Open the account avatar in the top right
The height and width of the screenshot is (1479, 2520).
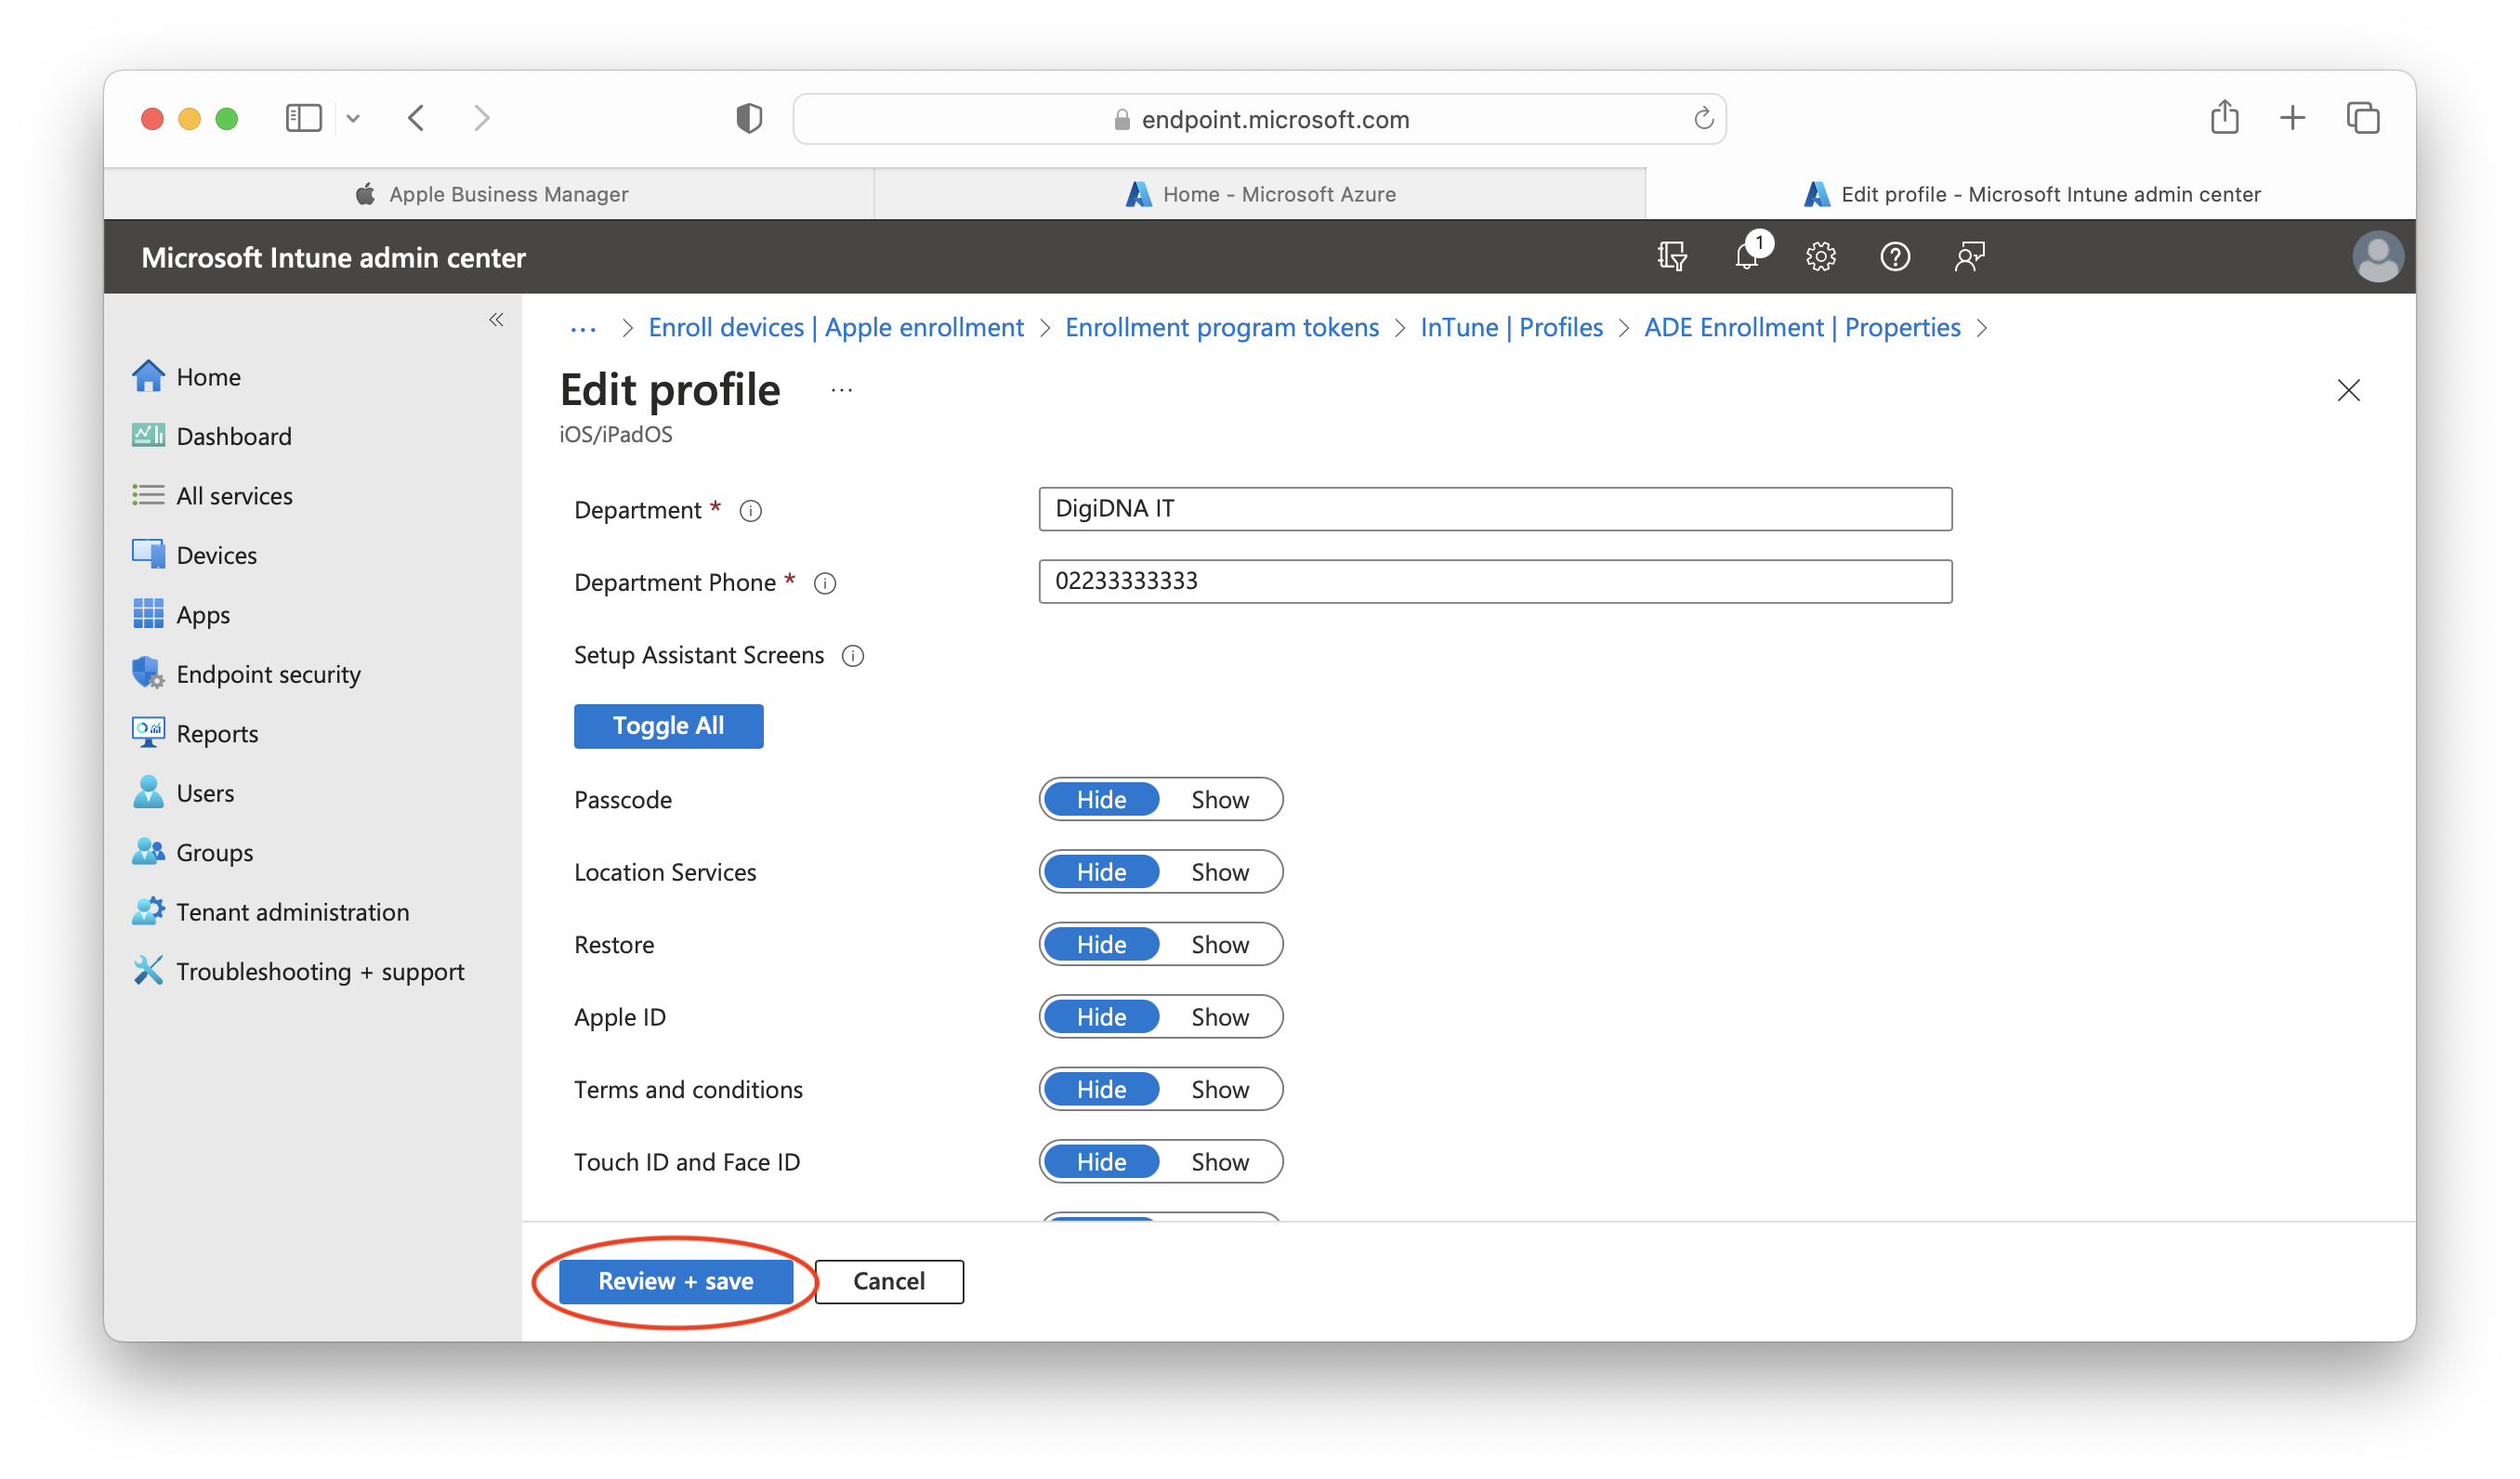pos(2378,256)
